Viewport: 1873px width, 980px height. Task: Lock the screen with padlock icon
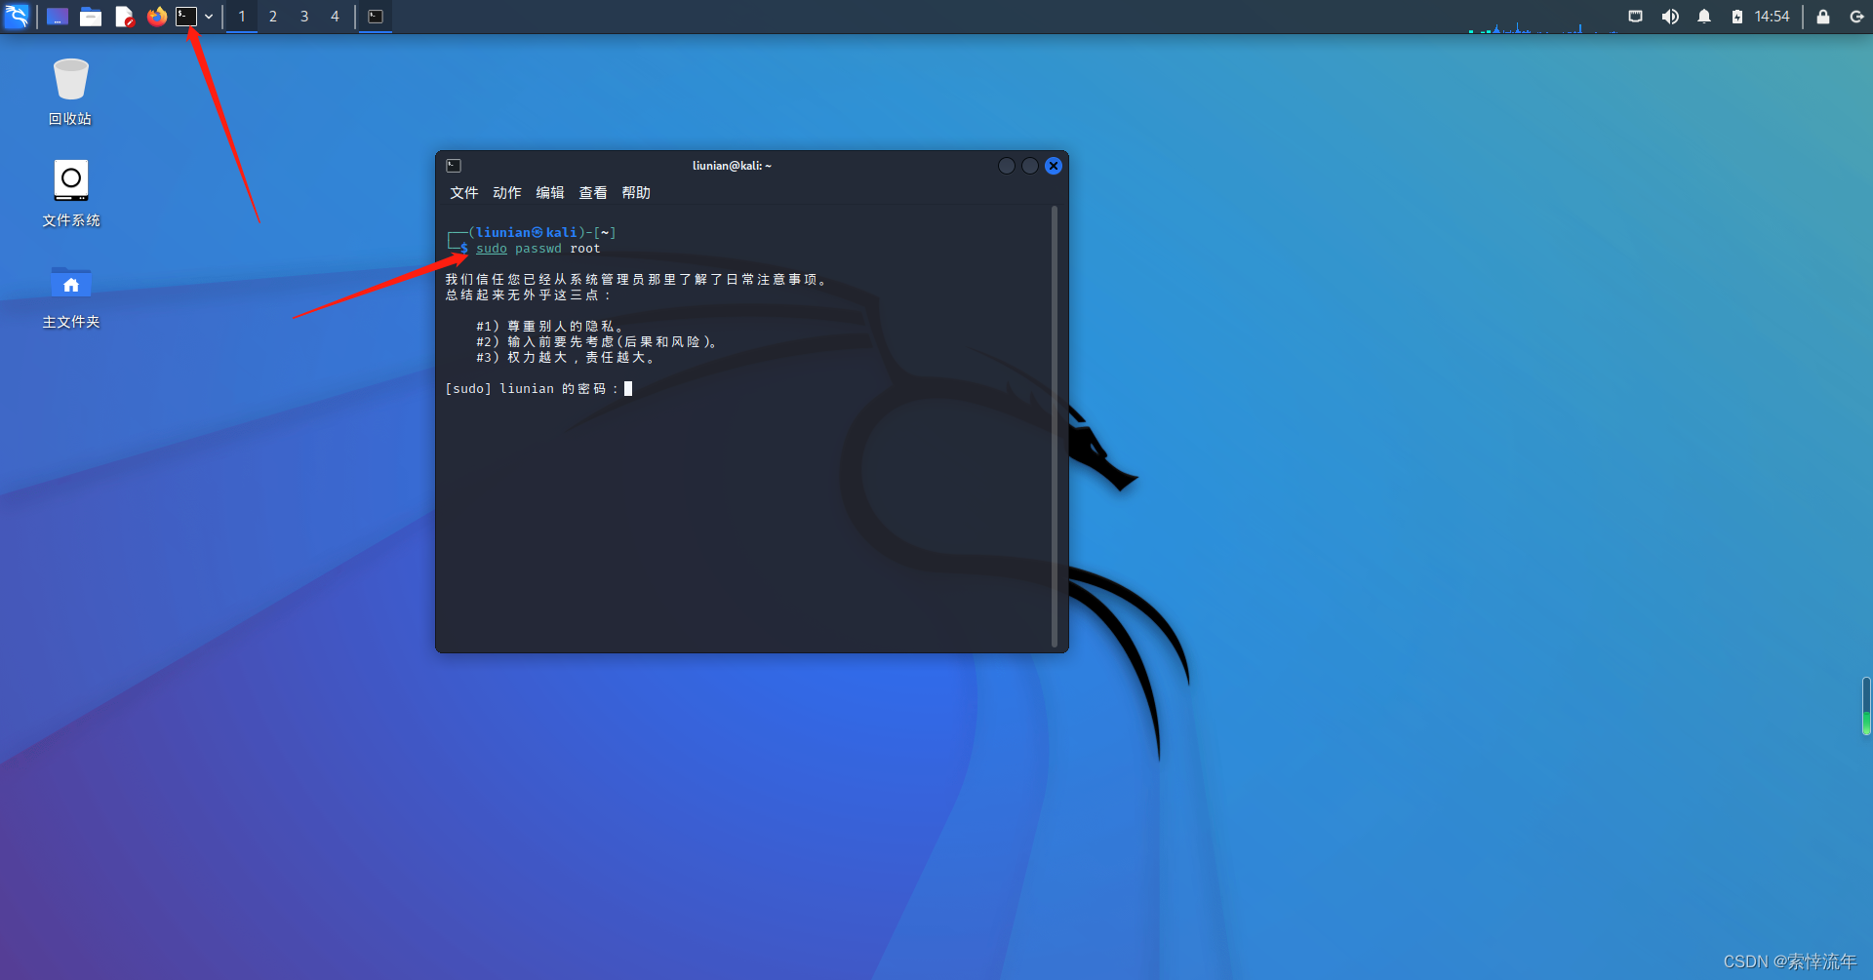pos(1822,17)
